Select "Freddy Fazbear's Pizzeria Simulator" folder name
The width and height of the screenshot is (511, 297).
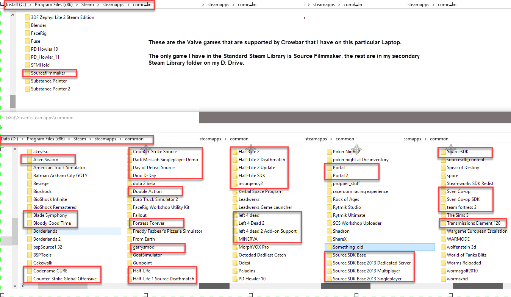pos(167,231)
